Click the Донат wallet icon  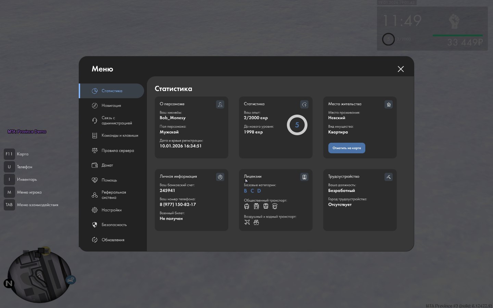tap(95, 165)
